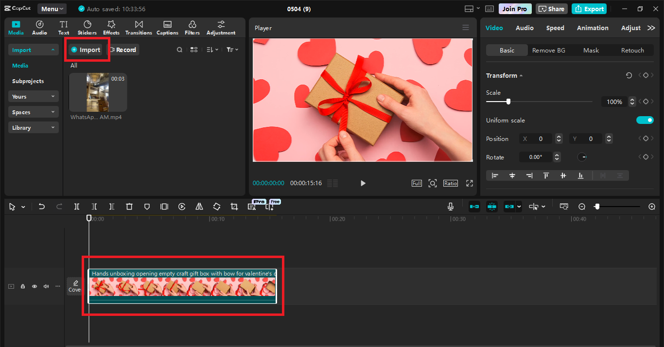Open the Menu dropdown
Image resolution: width=664 pixels, height=347 pixels.
(x=52, y=8)
